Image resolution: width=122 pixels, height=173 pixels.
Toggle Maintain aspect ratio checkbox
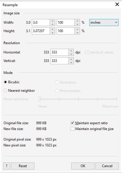tap(72, 123)
